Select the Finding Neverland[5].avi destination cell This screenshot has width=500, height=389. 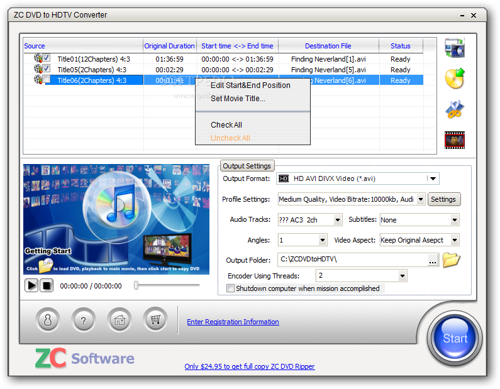coord(328,70)
